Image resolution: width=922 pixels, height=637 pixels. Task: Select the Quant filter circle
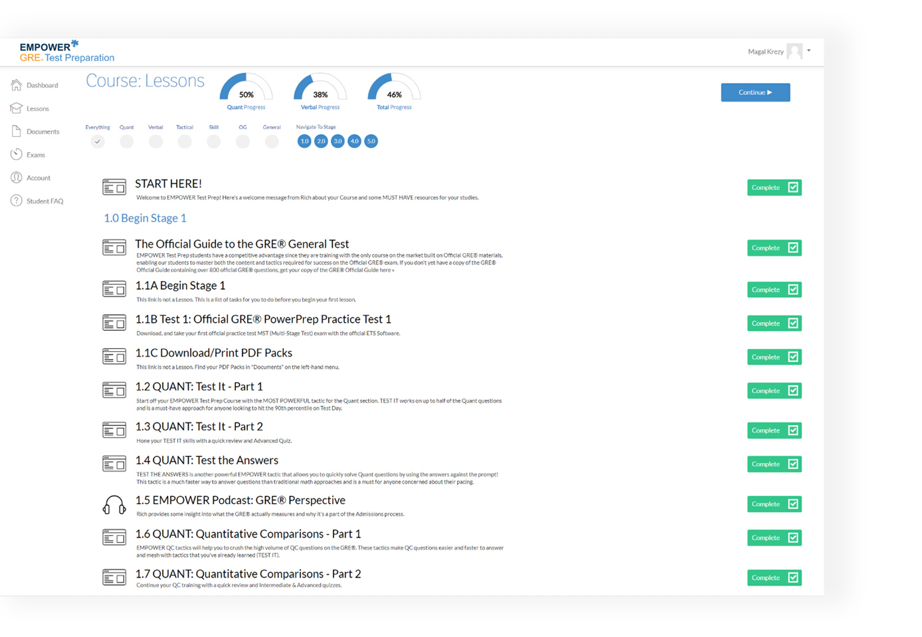click(126, 141)
